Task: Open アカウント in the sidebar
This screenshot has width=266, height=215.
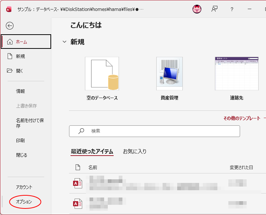Action: [24, 187]
